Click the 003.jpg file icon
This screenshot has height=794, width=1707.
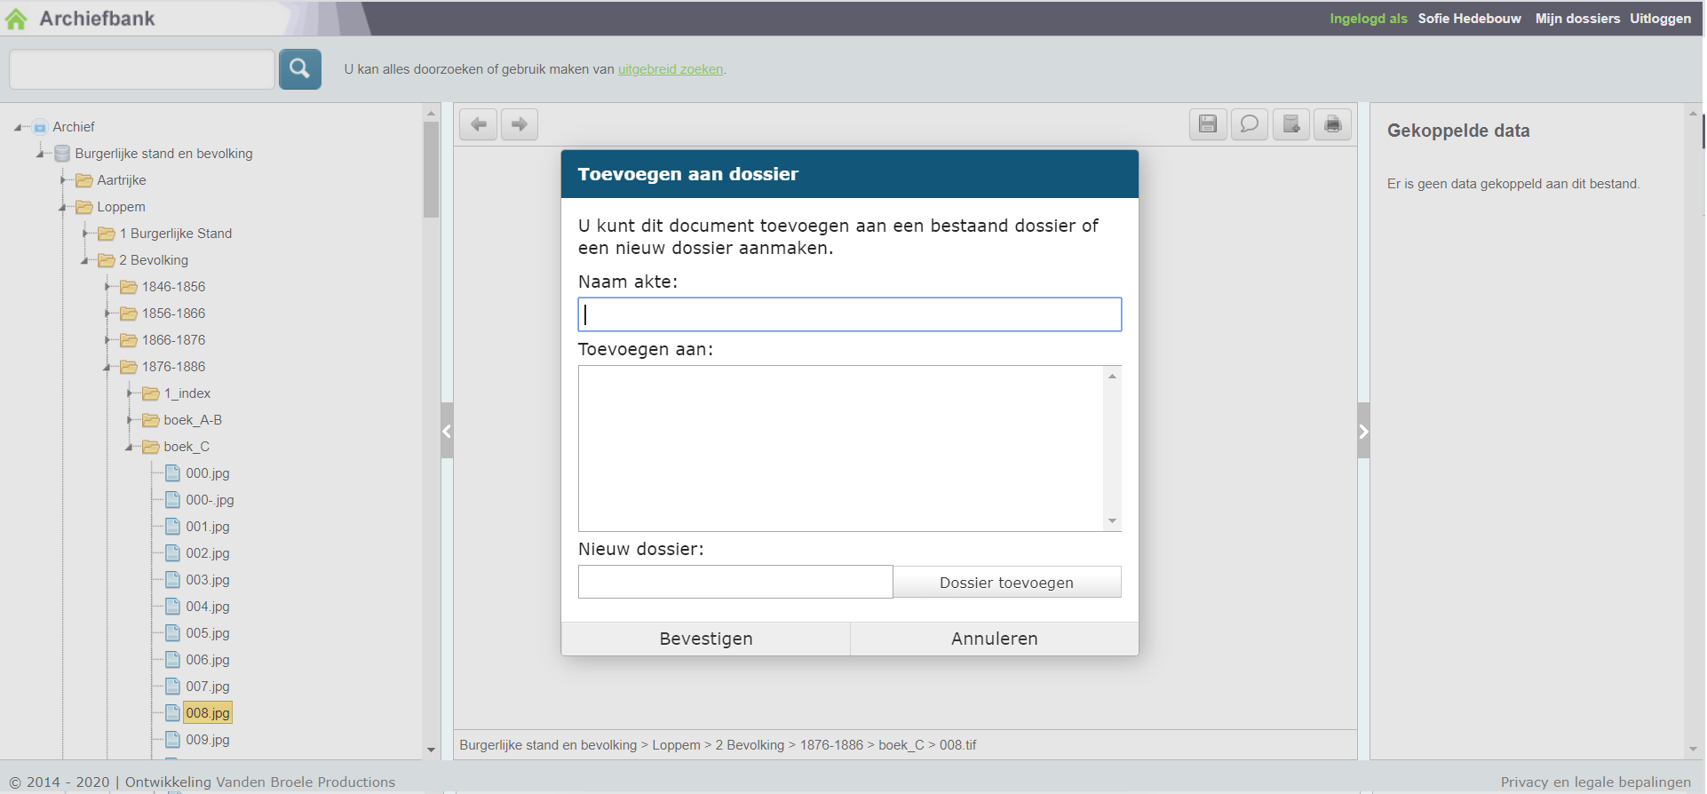tap(173, 580)
